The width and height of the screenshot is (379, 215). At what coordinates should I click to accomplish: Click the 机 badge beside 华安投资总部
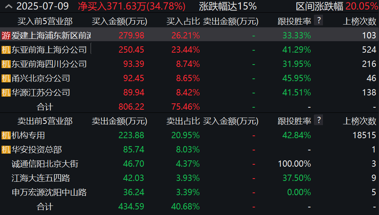(6, 150)
